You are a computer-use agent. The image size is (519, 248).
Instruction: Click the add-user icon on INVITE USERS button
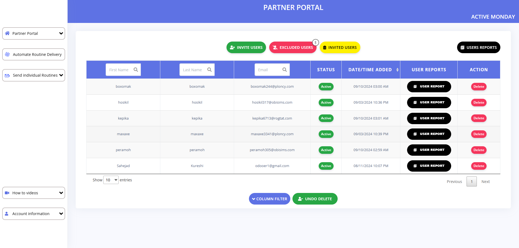pyautogui.click(x=232, y=47)
